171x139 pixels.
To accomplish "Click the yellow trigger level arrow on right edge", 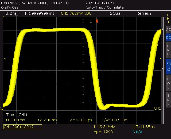I will pyautogui.click(x=161, y=59).
